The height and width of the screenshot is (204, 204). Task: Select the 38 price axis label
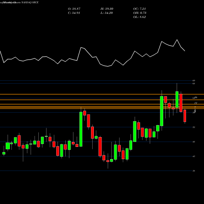[194, 171]
